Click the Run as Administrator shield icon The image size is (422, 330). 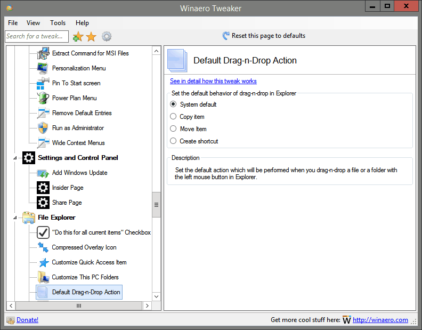click(x=43, y=128)
